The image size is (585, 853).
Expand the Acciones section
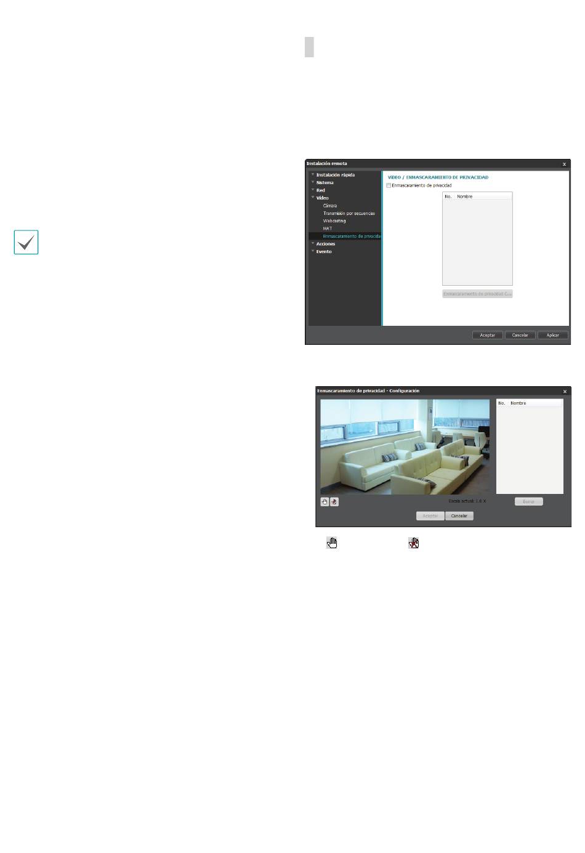pos(313,244)
